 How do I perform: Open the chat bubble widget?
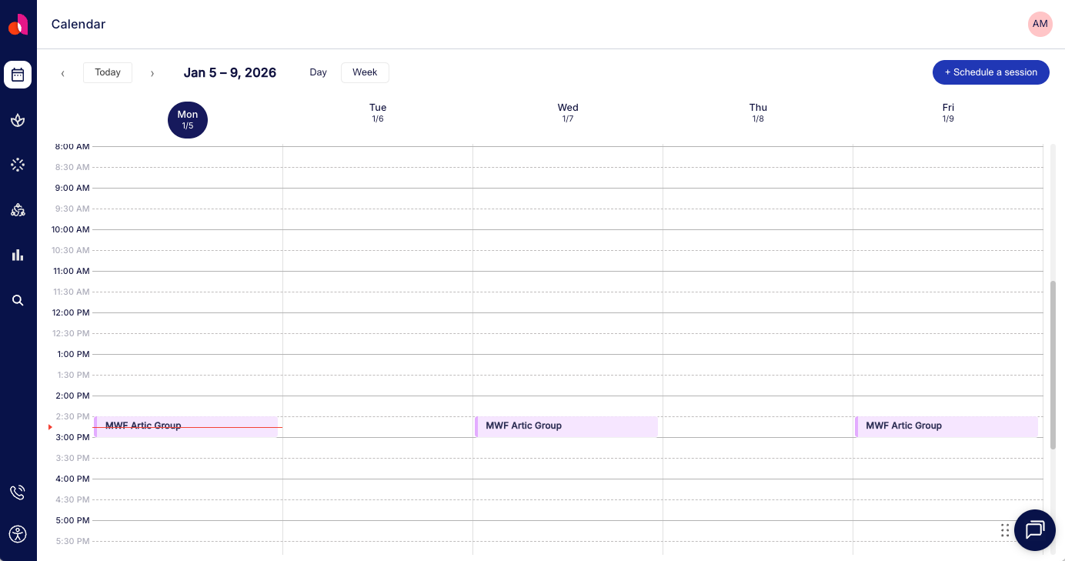[1034, 530]
